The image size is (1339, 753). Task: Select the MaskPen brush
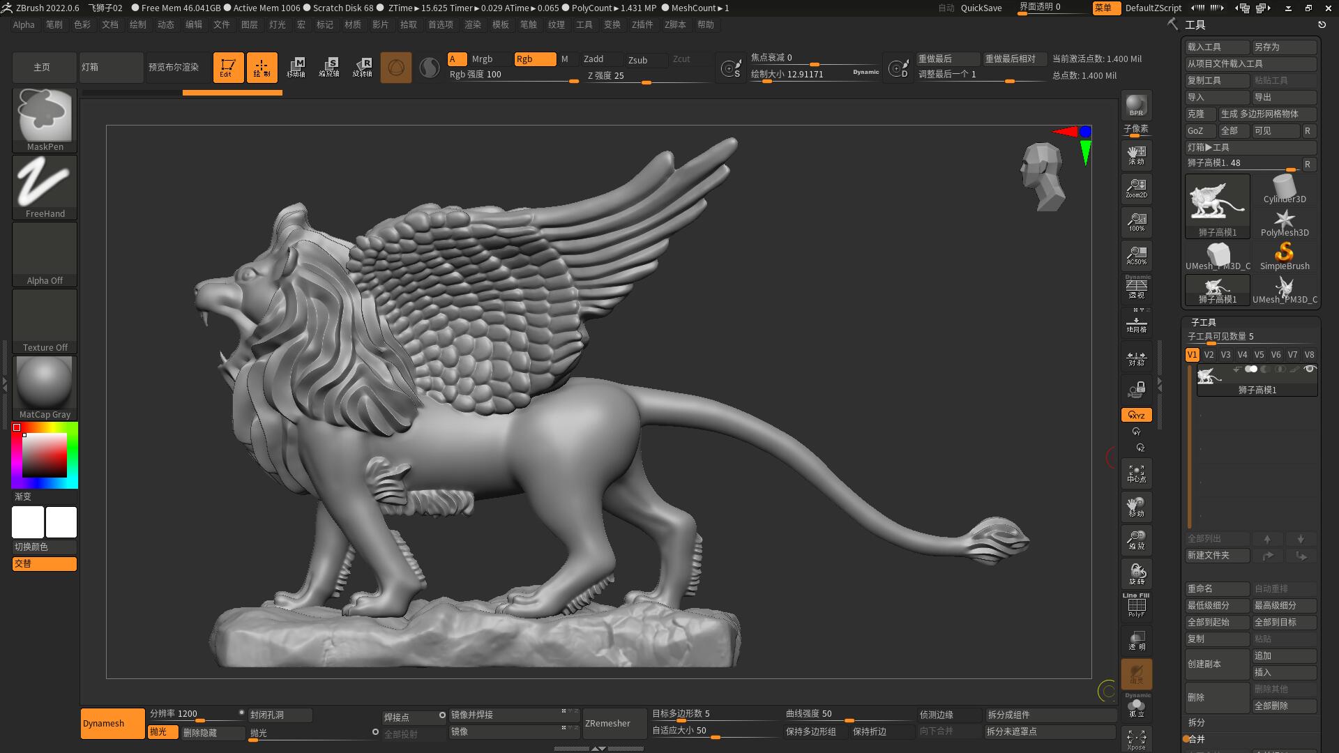click(x=44, y=119)
